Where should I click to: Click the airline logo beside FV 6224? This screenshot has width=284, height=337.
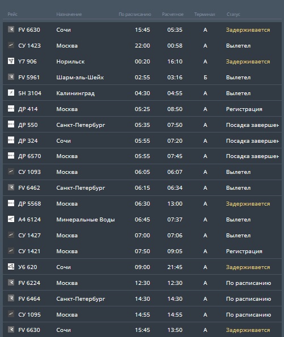pos(11,282)
